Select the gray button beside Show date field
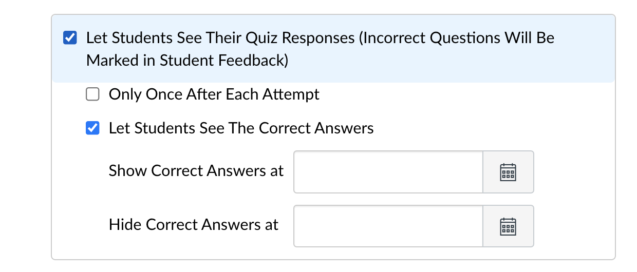The height and width of the screenshot is (272, 637). click(508, 172)
